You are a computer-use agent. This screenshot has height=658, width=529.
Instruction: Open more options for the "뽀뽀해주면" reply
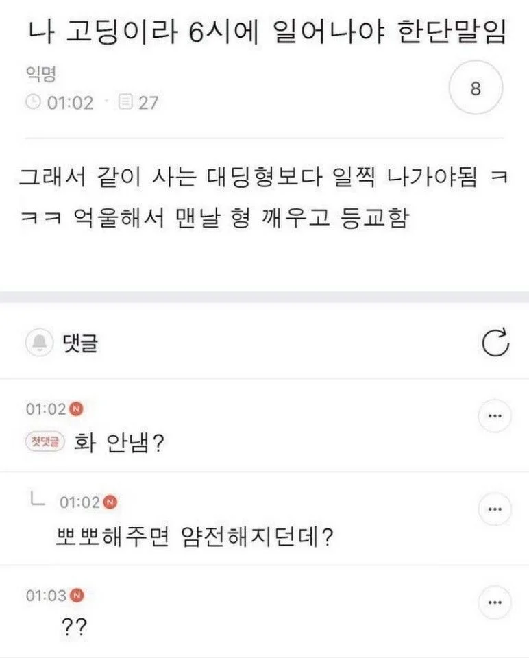494,509
